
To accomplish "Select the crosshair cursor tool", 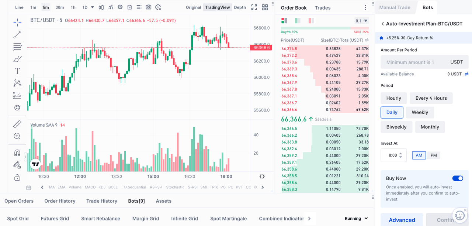I will point(17,23).
